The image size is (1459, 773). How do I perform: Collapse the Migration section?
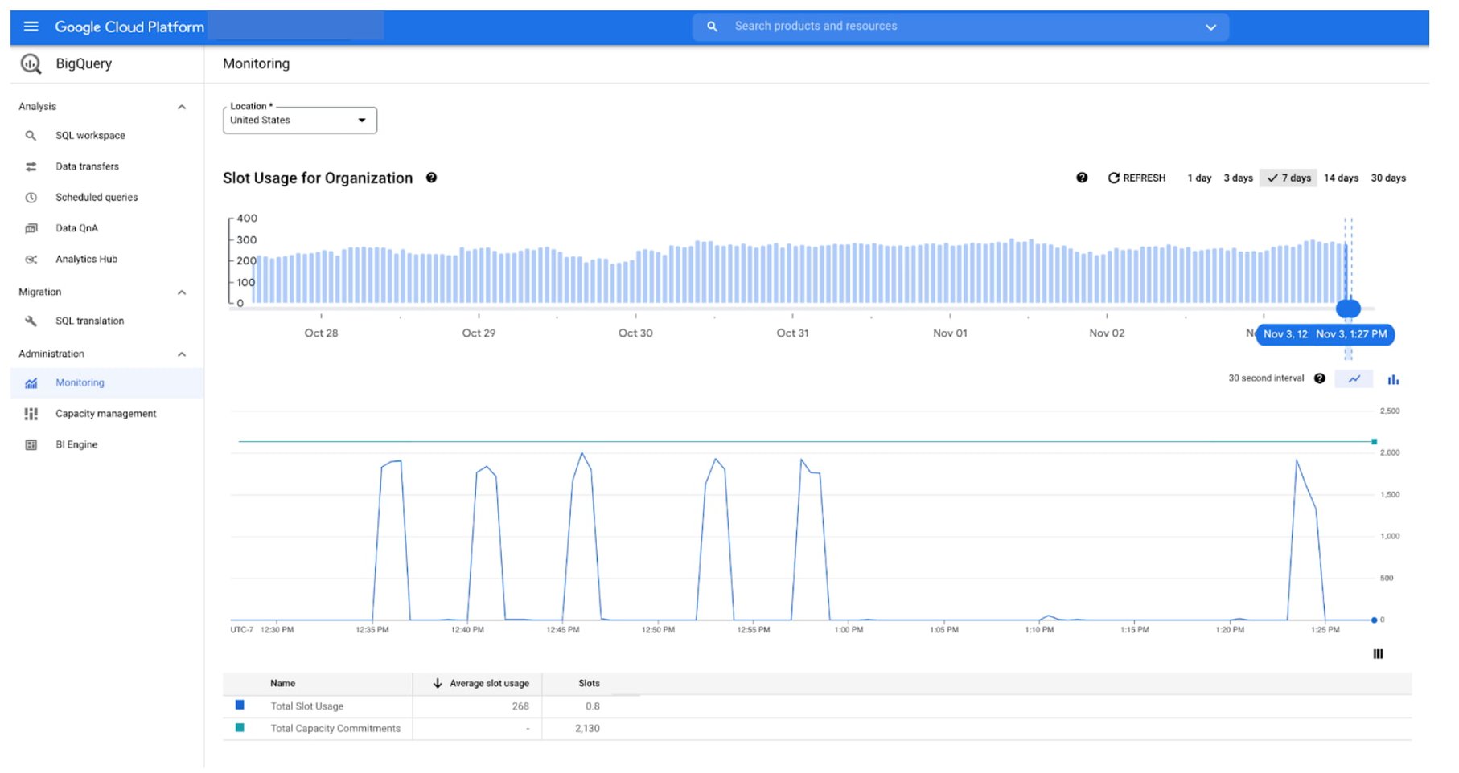pyautogui.click(x=182, y=292)
